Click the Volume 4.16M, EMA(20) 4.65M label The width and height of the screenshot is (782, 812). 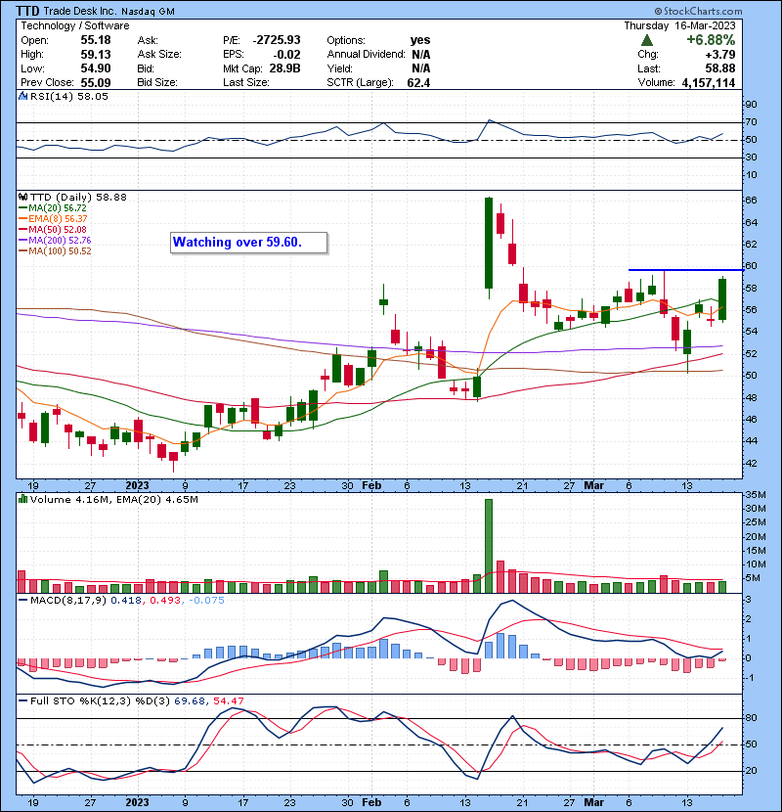113,499
